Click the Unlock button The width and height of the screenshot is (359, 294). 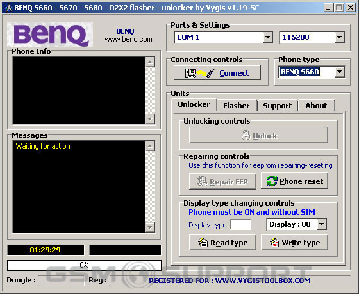point(258,135)
